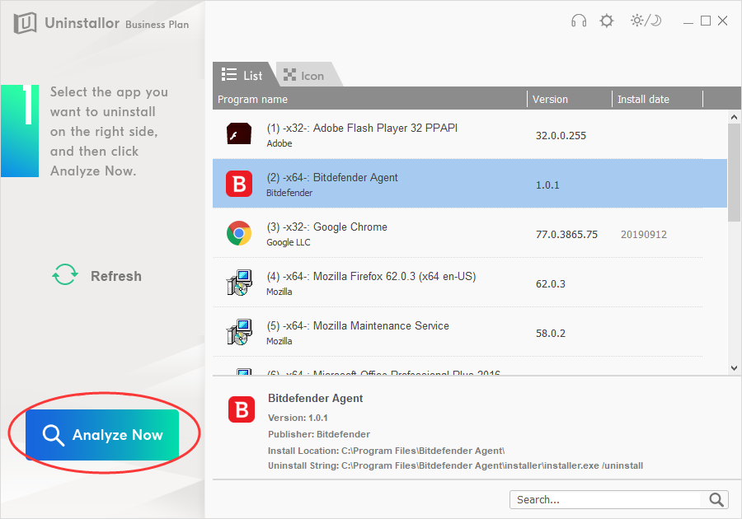The width and height of the screenshot is (742, 519).
Task: Click the green Refresh arrows icon
Action: click(x=65, y=274)
